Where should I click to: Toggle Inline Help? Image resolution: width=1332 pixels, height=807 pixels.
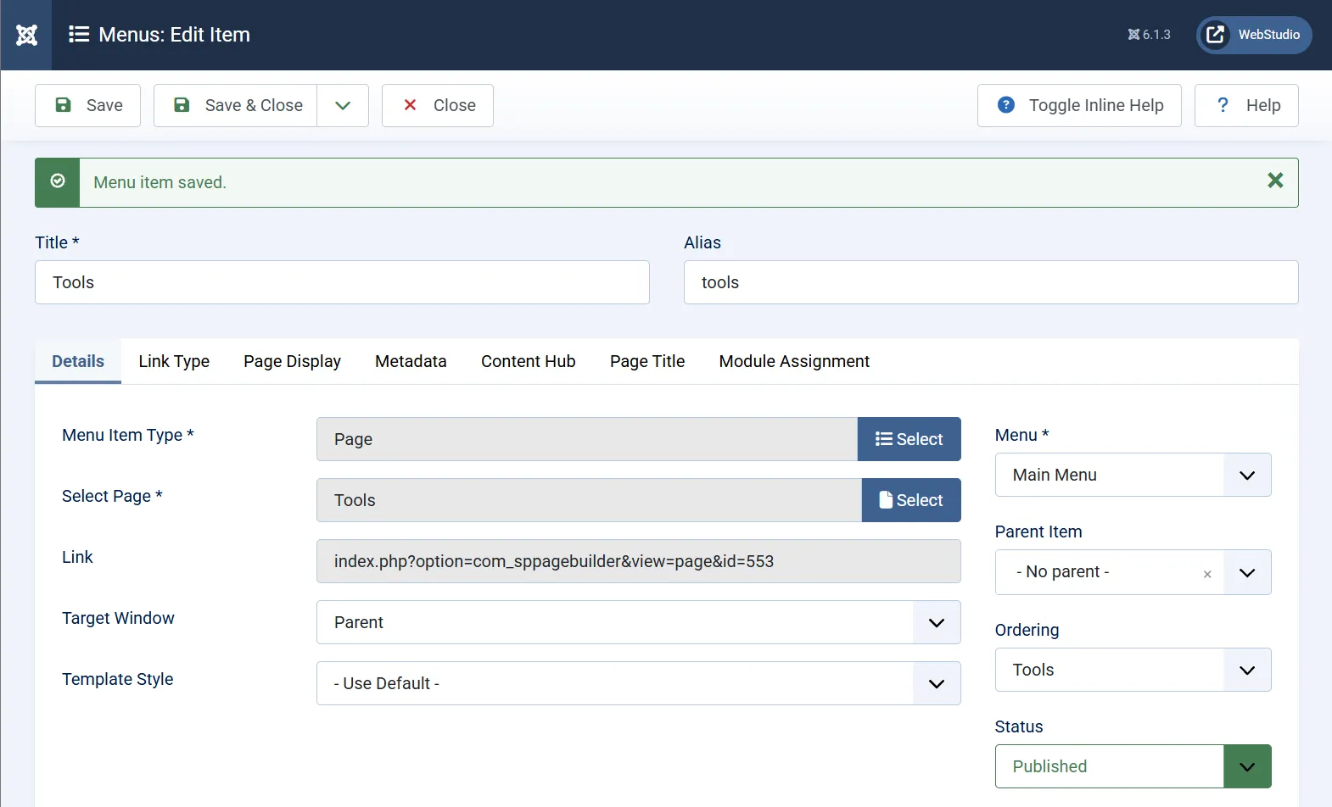[x=1079, y=105]
